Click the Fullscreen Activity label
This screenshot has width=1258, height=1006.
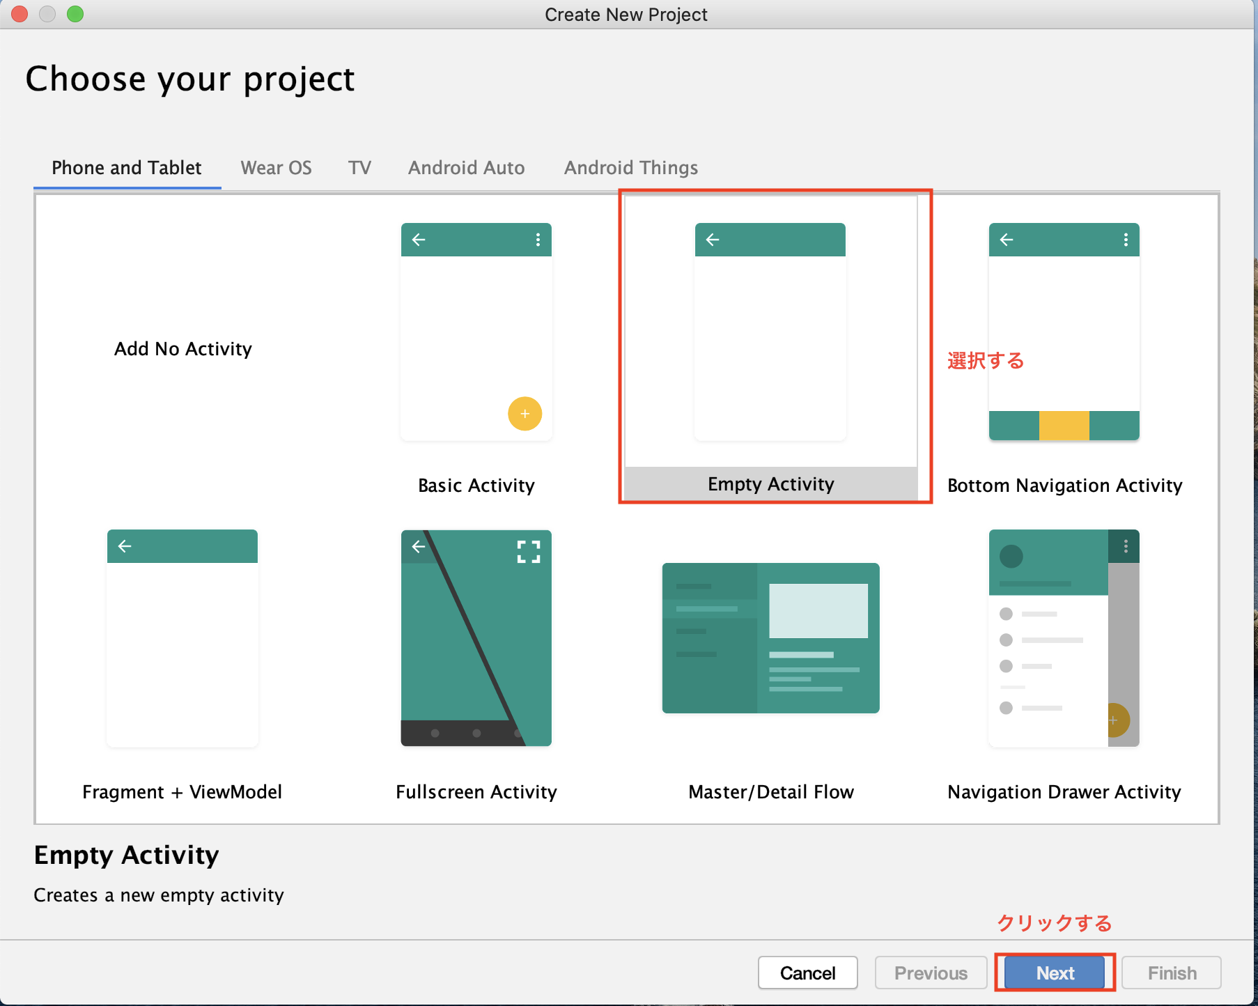click(x=476, y=792)
